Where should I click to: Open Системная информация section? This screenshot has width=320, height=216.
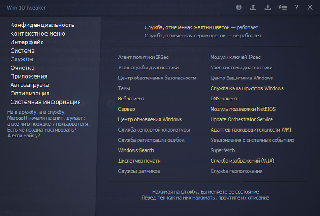[x=45, y=102]
